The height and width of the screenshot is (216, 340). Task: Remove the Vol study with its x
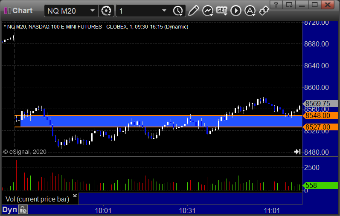pos(75,196)
